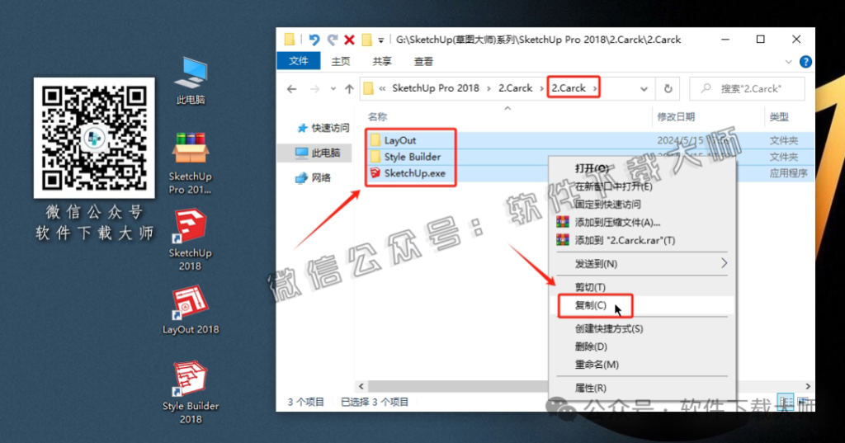Click the folder icon in address bar

tap(369, 88)
